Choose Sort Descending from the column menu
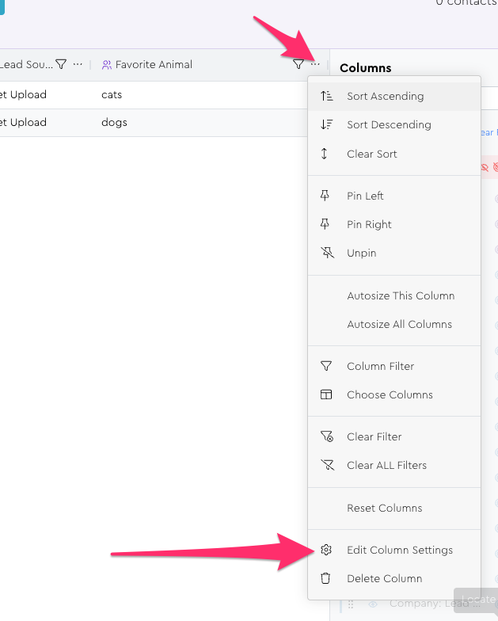498x621 pixels. tap(388, 125)
